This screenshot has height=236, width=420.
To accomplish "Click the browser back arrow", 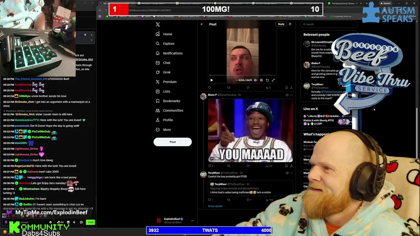I will 100,10.
